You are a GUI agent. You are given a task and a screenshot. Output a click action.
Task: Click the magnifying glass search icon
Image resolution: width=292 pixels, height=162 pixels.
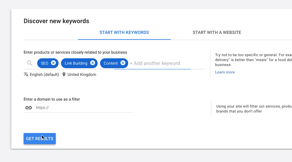click(29, 63)
